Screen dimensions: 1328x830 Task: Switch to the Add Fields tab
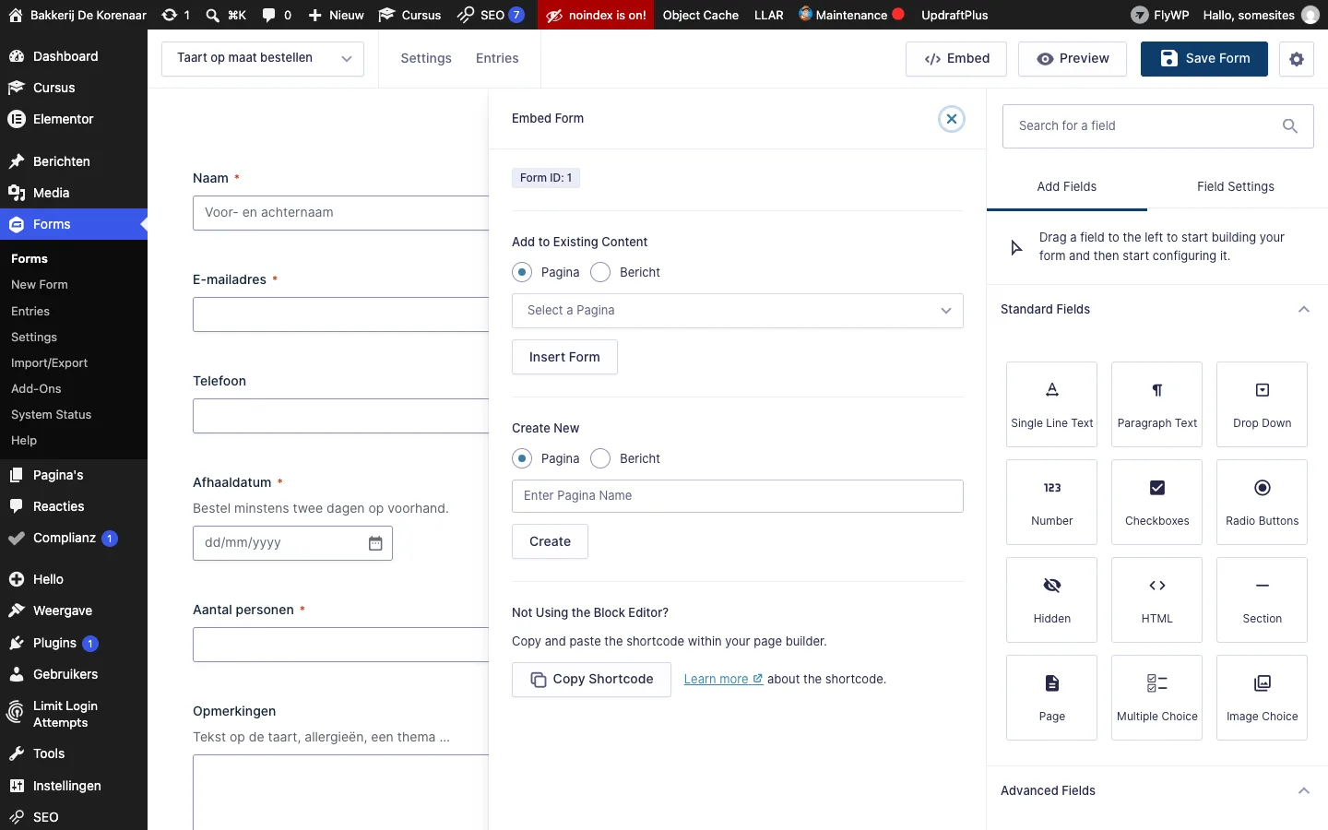tap(1067, 186)
